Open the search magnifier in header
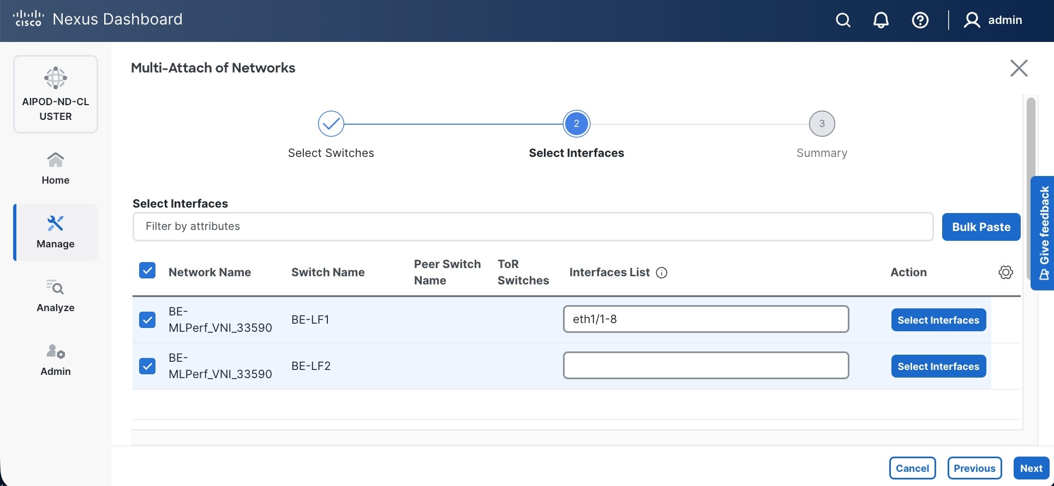The width and height of the screenshot is (1054, 486). click(x=843, y=20)
